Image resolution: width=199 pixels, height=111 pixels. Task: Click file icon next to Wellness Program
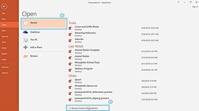(71, 70)
